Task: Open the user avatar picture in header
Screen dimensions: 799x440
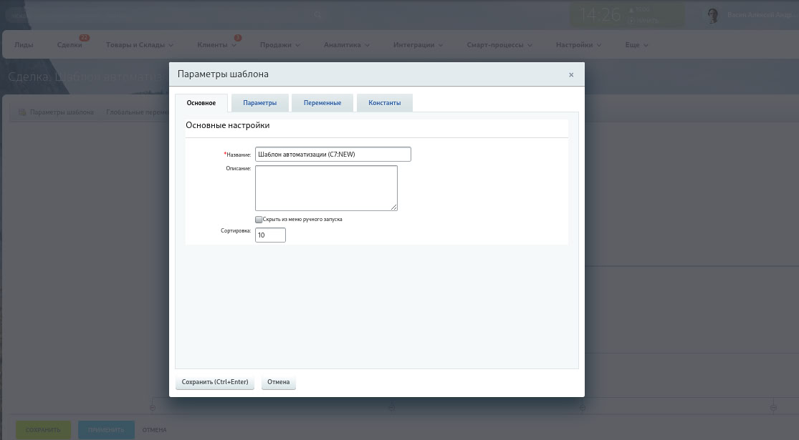Action: point(714,15)
